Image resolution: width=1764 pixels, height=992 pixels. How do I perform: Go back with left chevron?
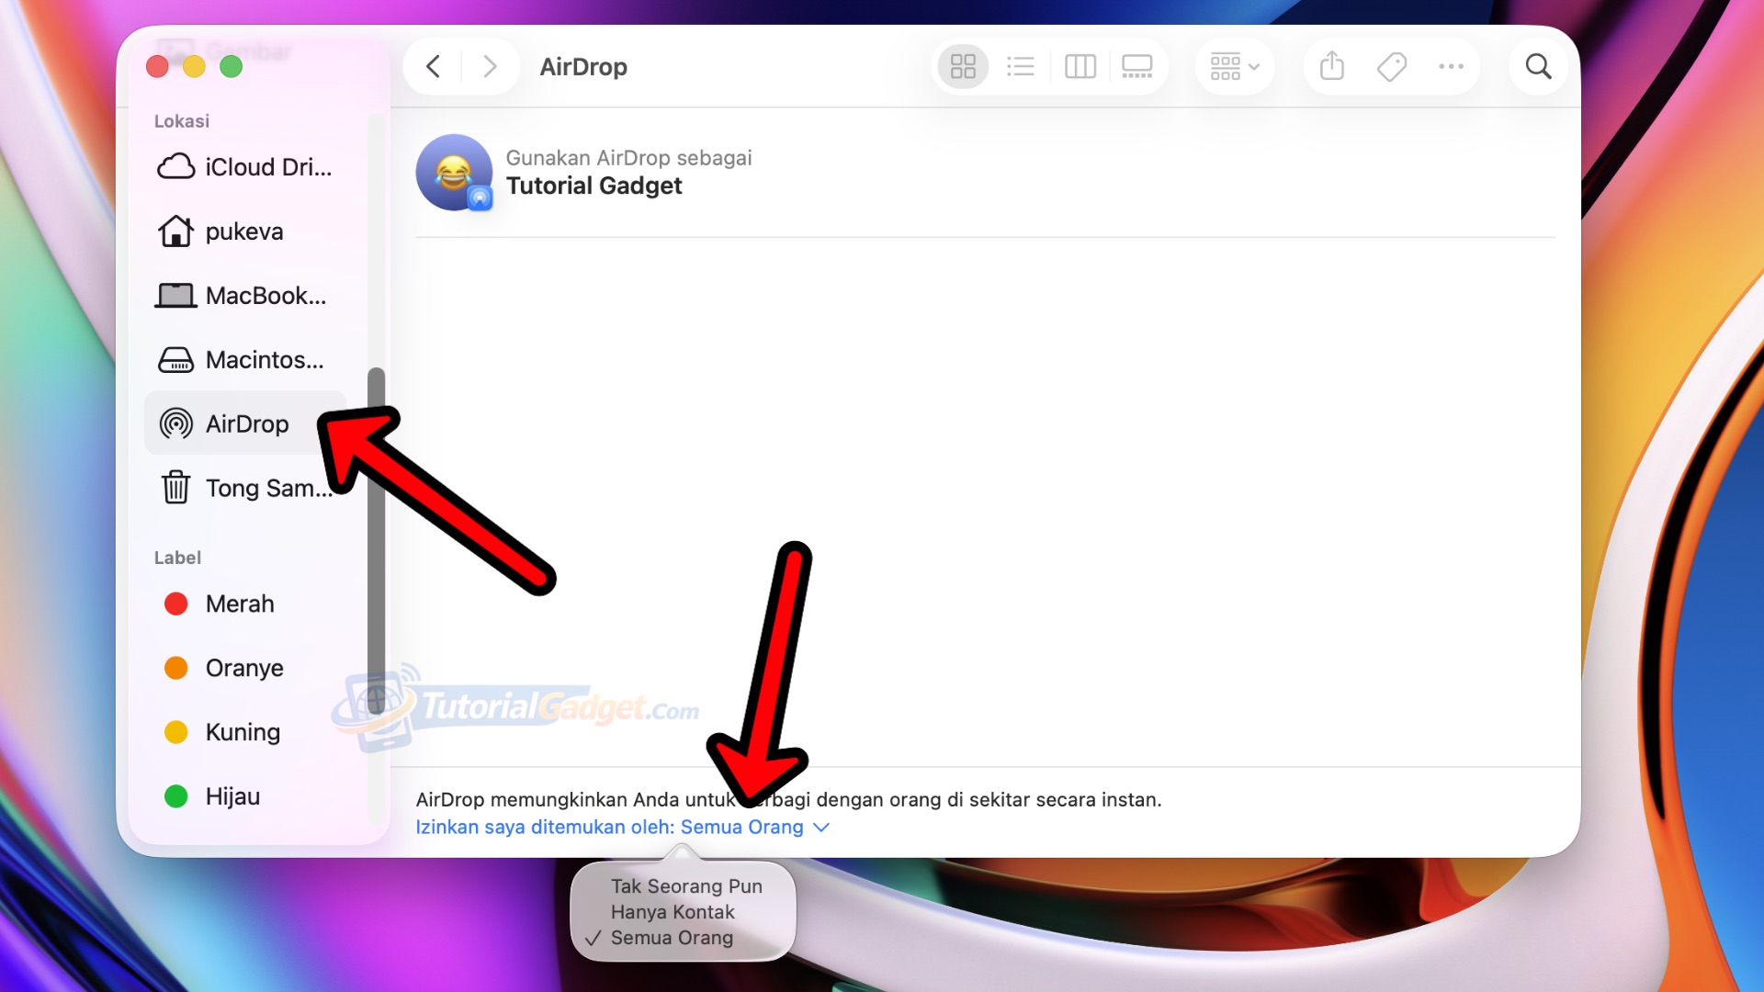(434, 66)
